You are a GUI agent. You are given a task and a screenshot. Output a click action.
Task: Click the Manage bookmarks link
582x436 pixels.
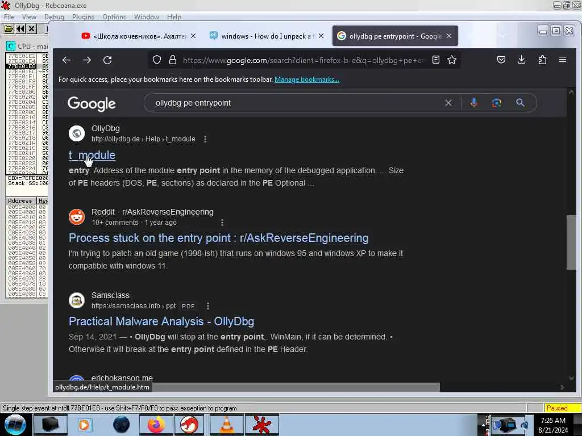pyautogui.click(x=306, y=79)
